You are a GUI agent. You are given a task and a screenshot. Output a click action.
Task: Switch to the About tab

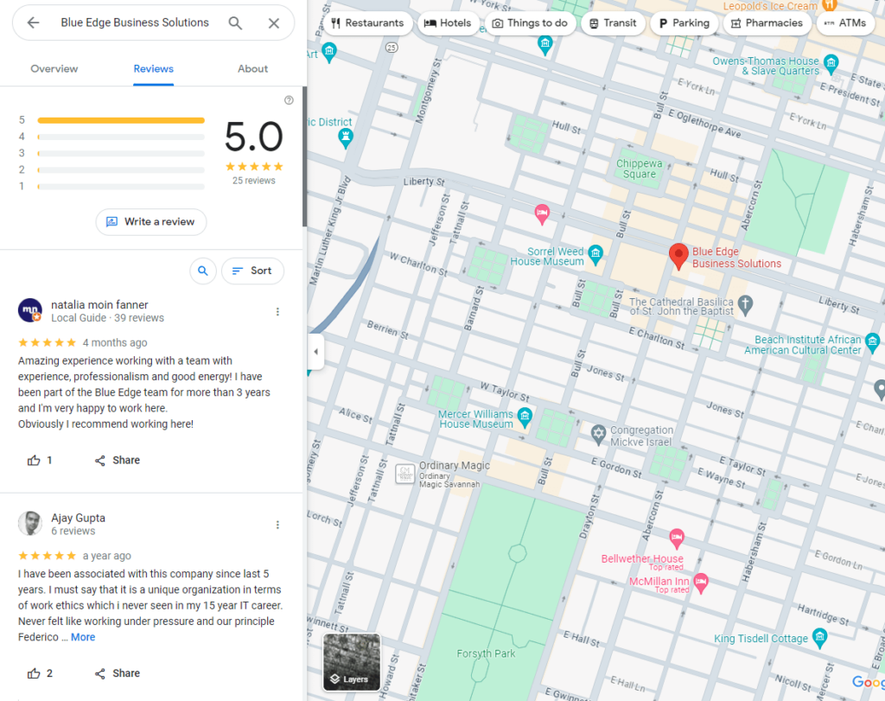tap(252, 68)
